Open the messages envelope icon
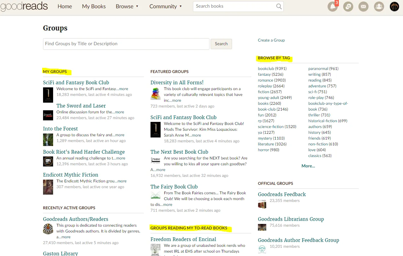This screenshot has width=403, height=256. (x=363, y=6)
